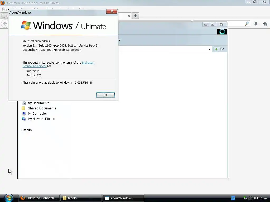Minimize the Media explorer window
The image size is (270, 202).
click(206, 24)
